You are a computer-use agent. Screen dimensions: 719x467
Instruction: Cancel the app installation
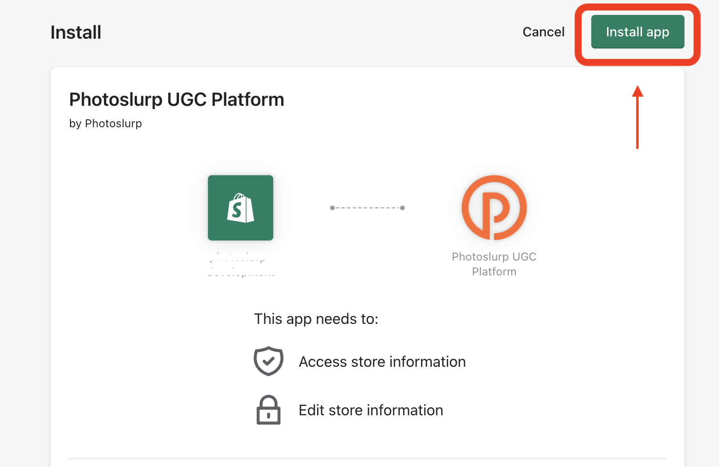click(x=543, y=32)
